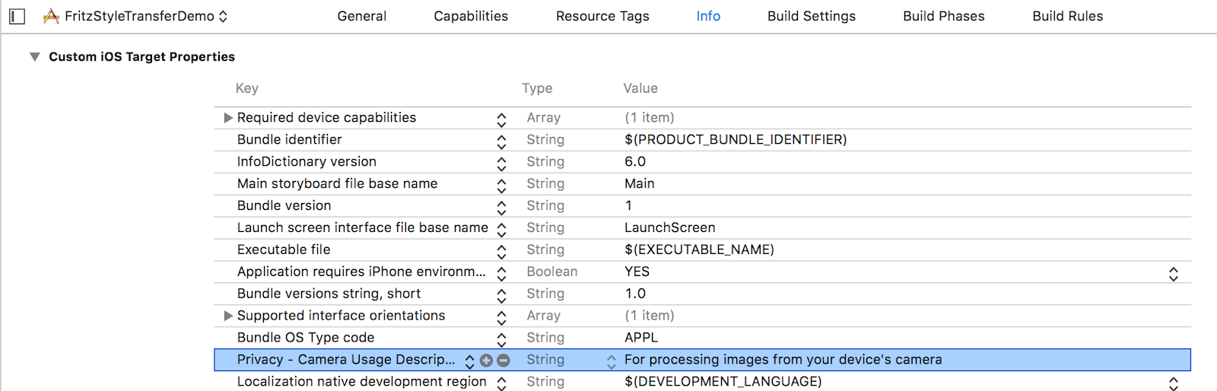Open type stepper for Camera Usage row

611,361
